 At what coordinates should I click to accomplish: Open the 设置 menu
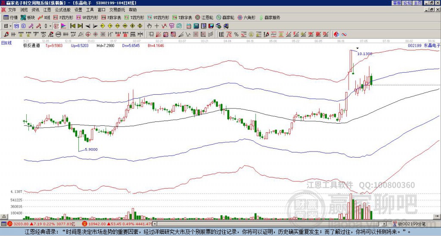78,10
